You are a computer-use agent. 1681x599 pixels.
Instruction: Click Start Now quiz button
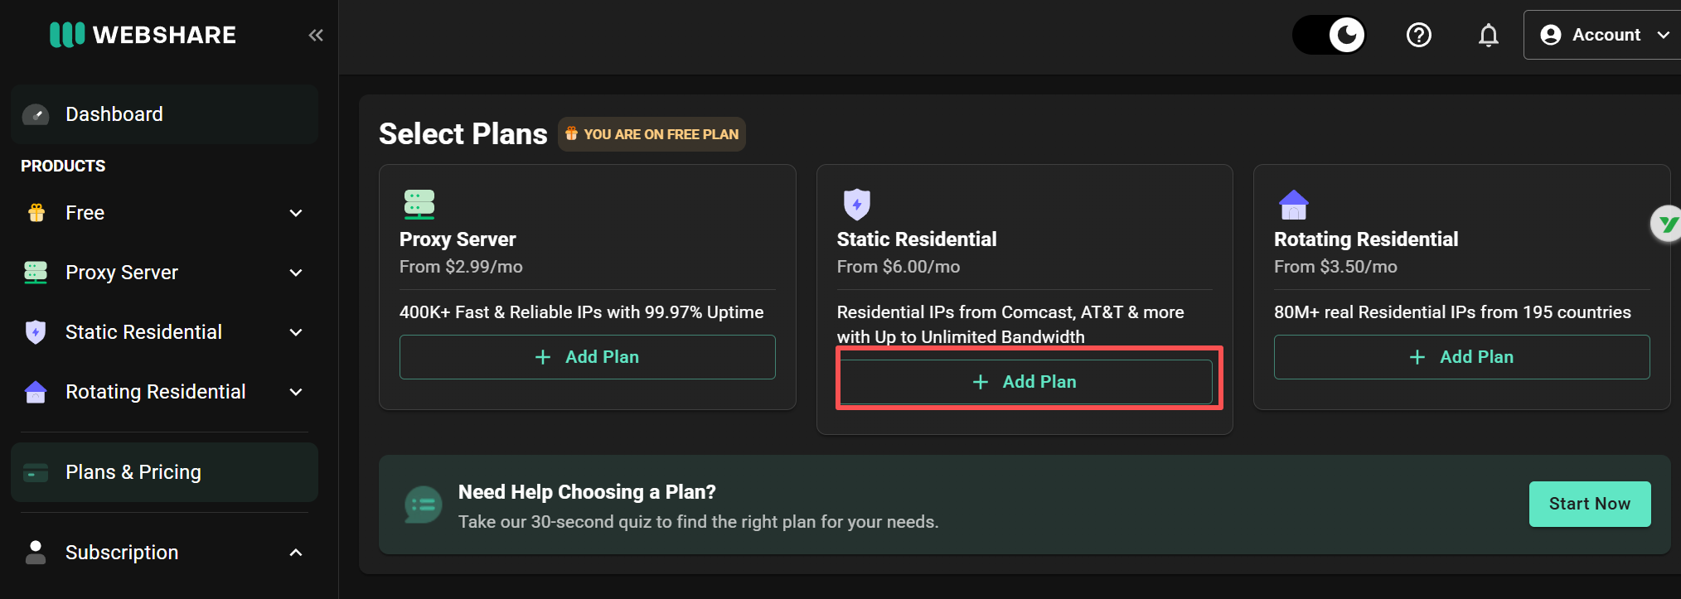[1590, 504]
